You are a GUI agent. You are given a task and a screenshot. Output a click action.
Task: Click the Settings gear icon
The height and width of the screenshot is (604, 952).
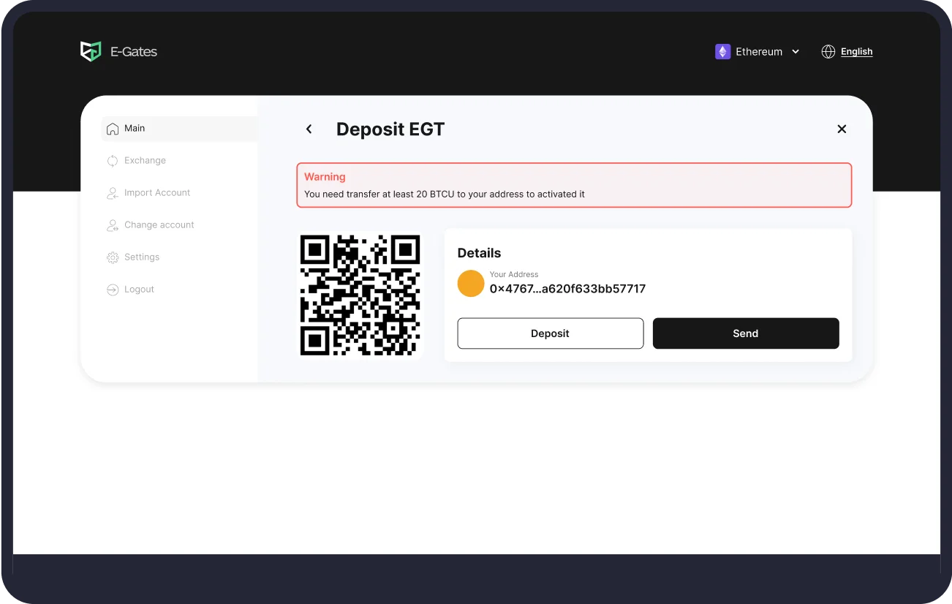113,257
